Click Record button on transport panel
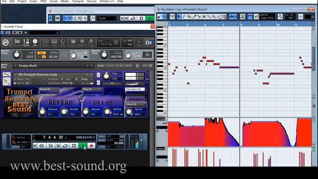318x179 pixels. (91, 146)
